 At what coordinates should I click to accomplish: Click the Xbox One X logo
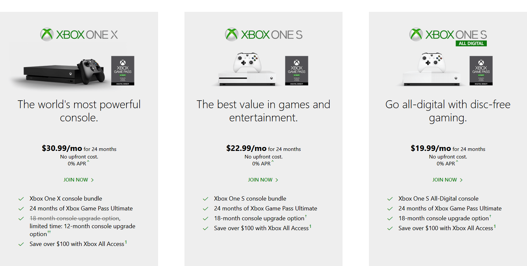pyautogui.click(x=79, y=35)
